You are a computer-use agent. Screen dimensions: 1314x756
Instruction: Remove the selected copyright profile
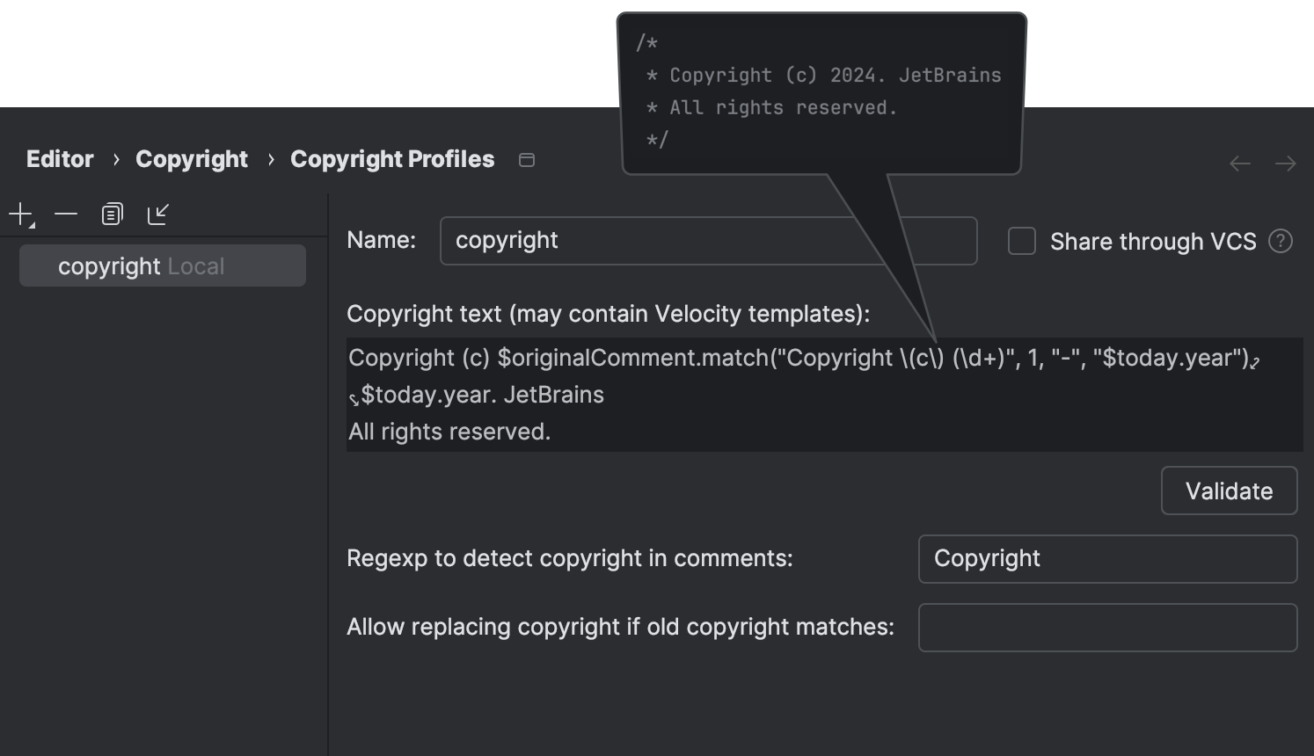65,213
